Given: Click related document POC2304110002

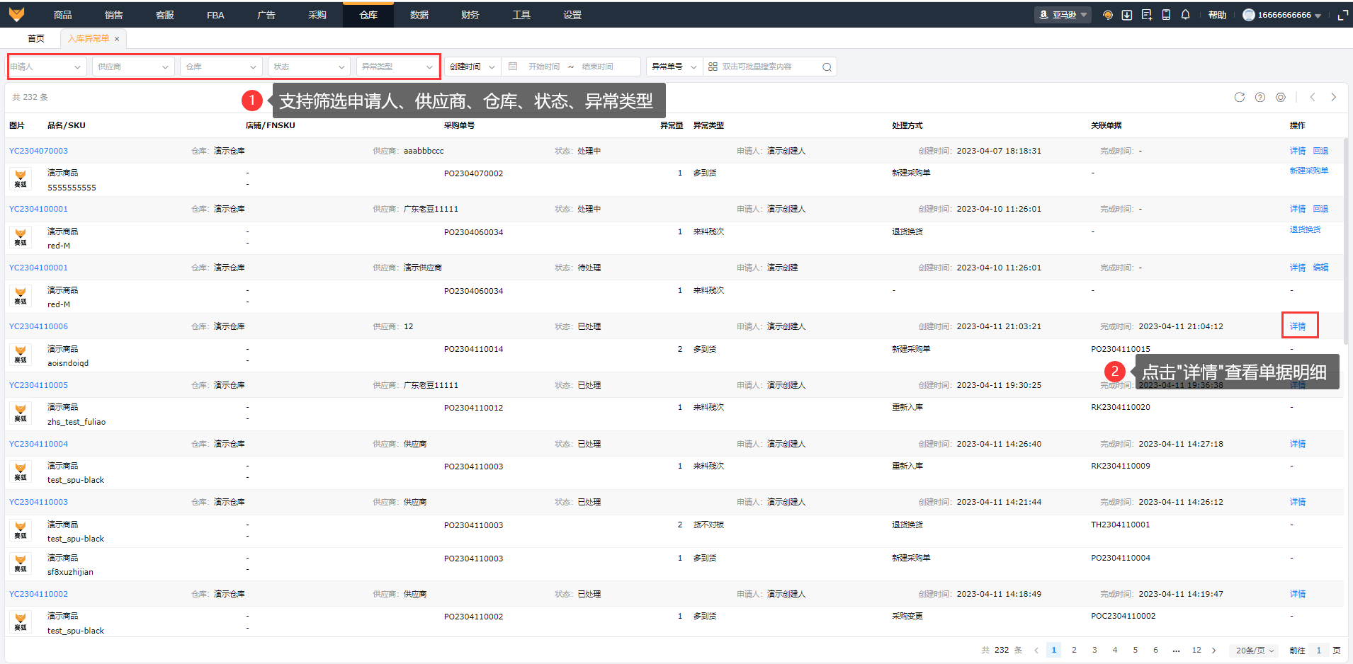Looking at the screenshot, I should pos(1123,616).
